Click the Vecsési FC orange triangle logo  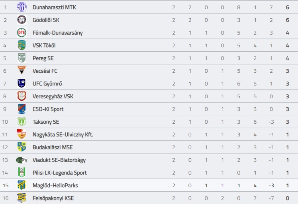(22, 70)
